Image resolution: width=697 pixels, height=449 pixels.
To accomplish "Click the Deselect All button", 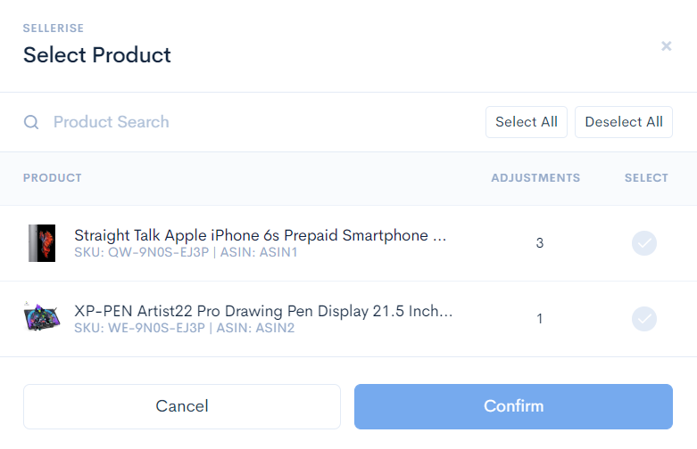I will tap(624, 122).
